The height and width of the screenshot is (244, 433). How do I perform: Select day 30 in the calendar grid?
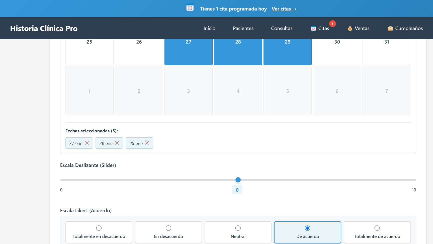[337, 52]
